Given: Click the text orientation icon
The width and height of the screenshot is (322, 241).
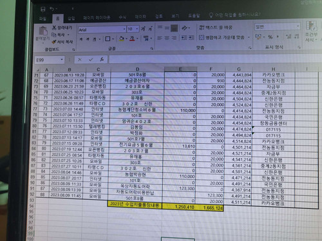Looking at the screenshot, I should 184,28.
